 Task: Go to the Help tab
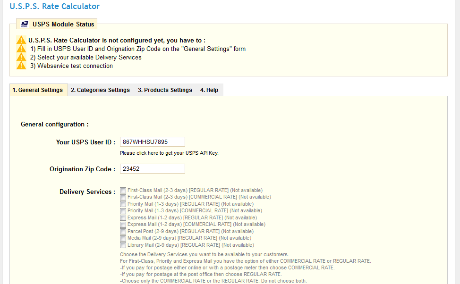tap(209, 90)
